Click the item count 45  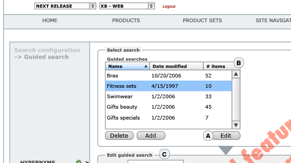pyautogui.click(x=208, y=107)
